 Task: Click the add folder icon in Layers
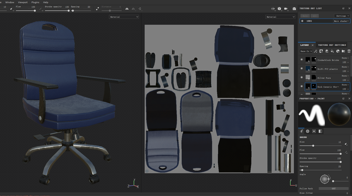coord(343,51)
